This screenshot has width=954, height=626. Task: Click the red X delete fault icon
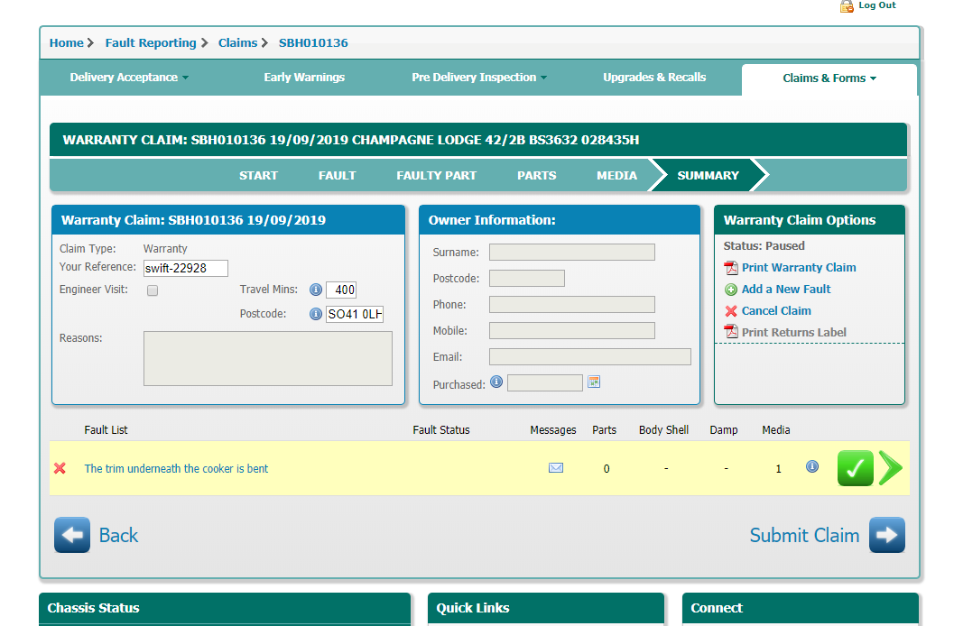coord(60,468)
